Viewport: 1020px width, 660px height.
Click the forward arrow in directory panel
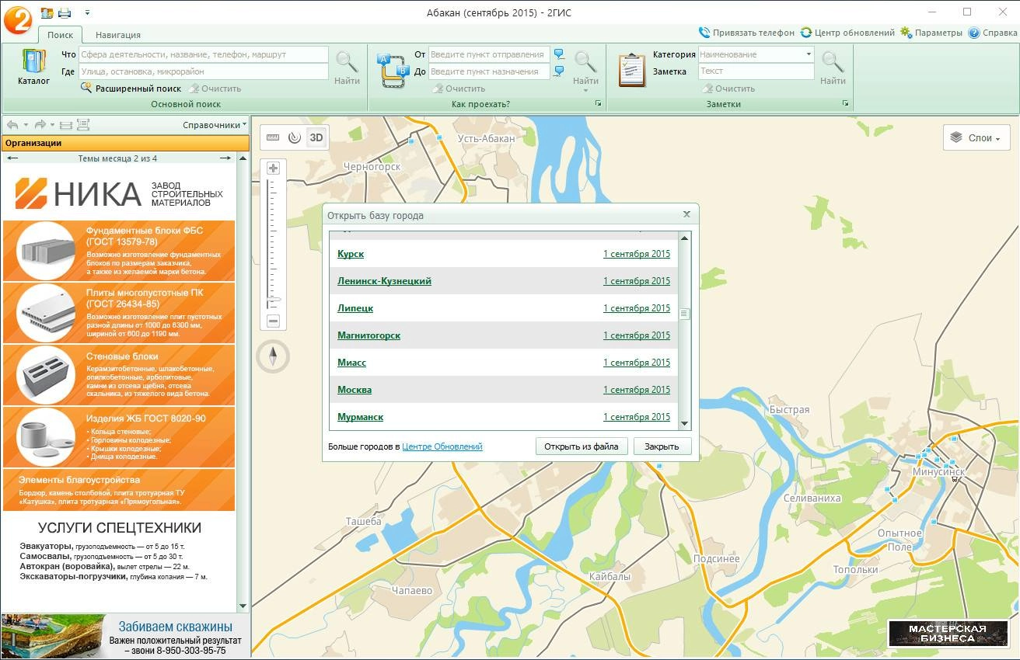tap(40, 125)
